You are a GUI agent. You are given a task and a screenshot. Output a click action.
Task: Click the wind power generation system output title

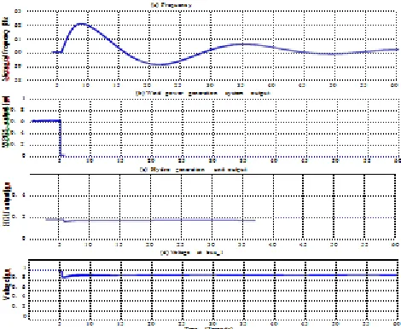[203, 93]
